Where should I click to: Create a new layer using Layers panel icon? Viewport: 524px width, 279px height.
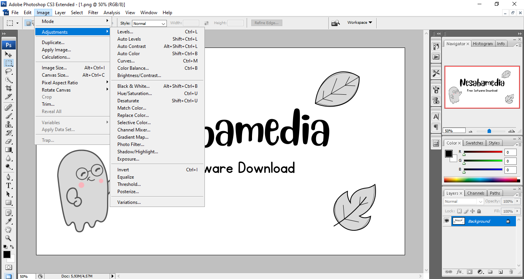point(501,272)
